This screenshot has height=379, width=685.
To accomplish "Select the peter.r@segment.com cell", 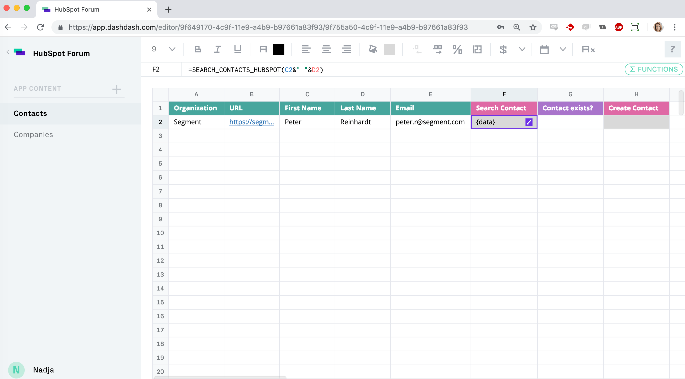I will click(431, 122).
